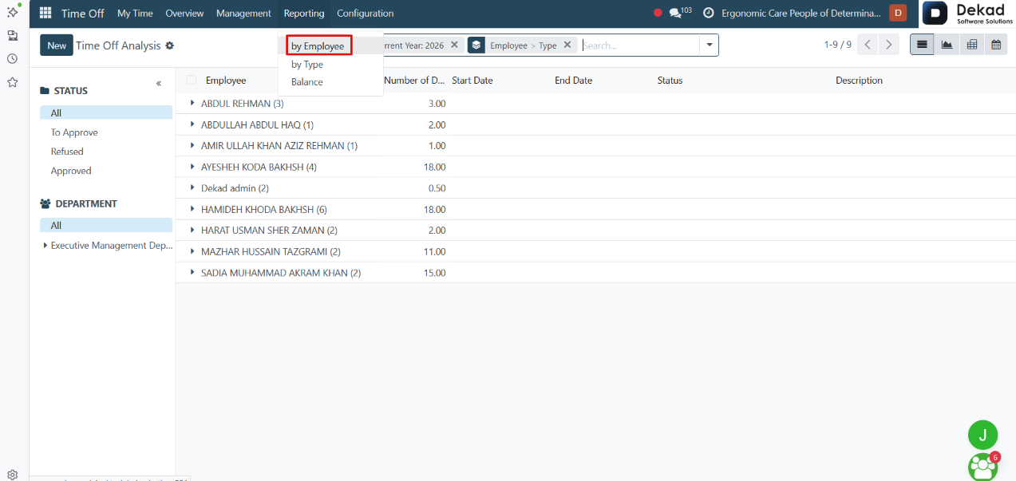The height and width of the screenshot is (481, 1016).
Task: Open the conversations icon showing 103
Action: point(679,13)
